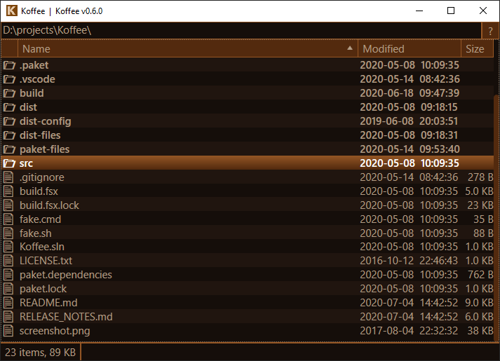Select the paket.lock file name
Image resolution: width=500 pixels, height=361 pixels.
[x=43, y=289]
